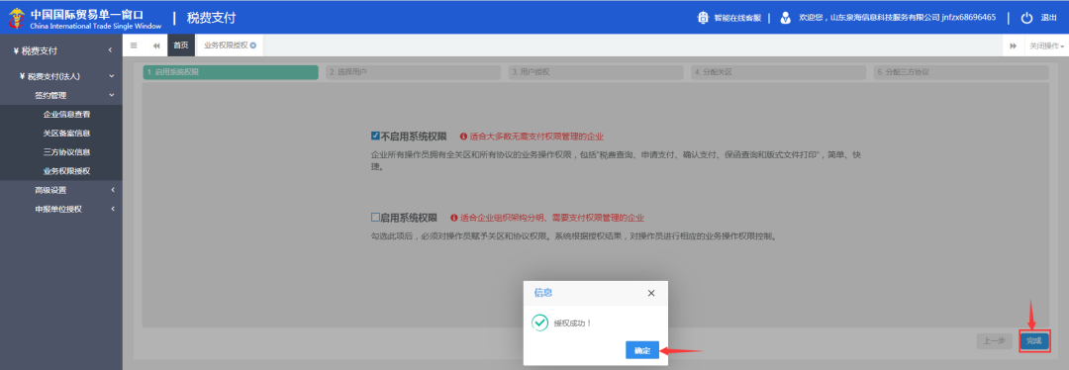1069x370 pixels.
Task: Close the 信息 dialog with the X
Action: click(x=651, y=293)
